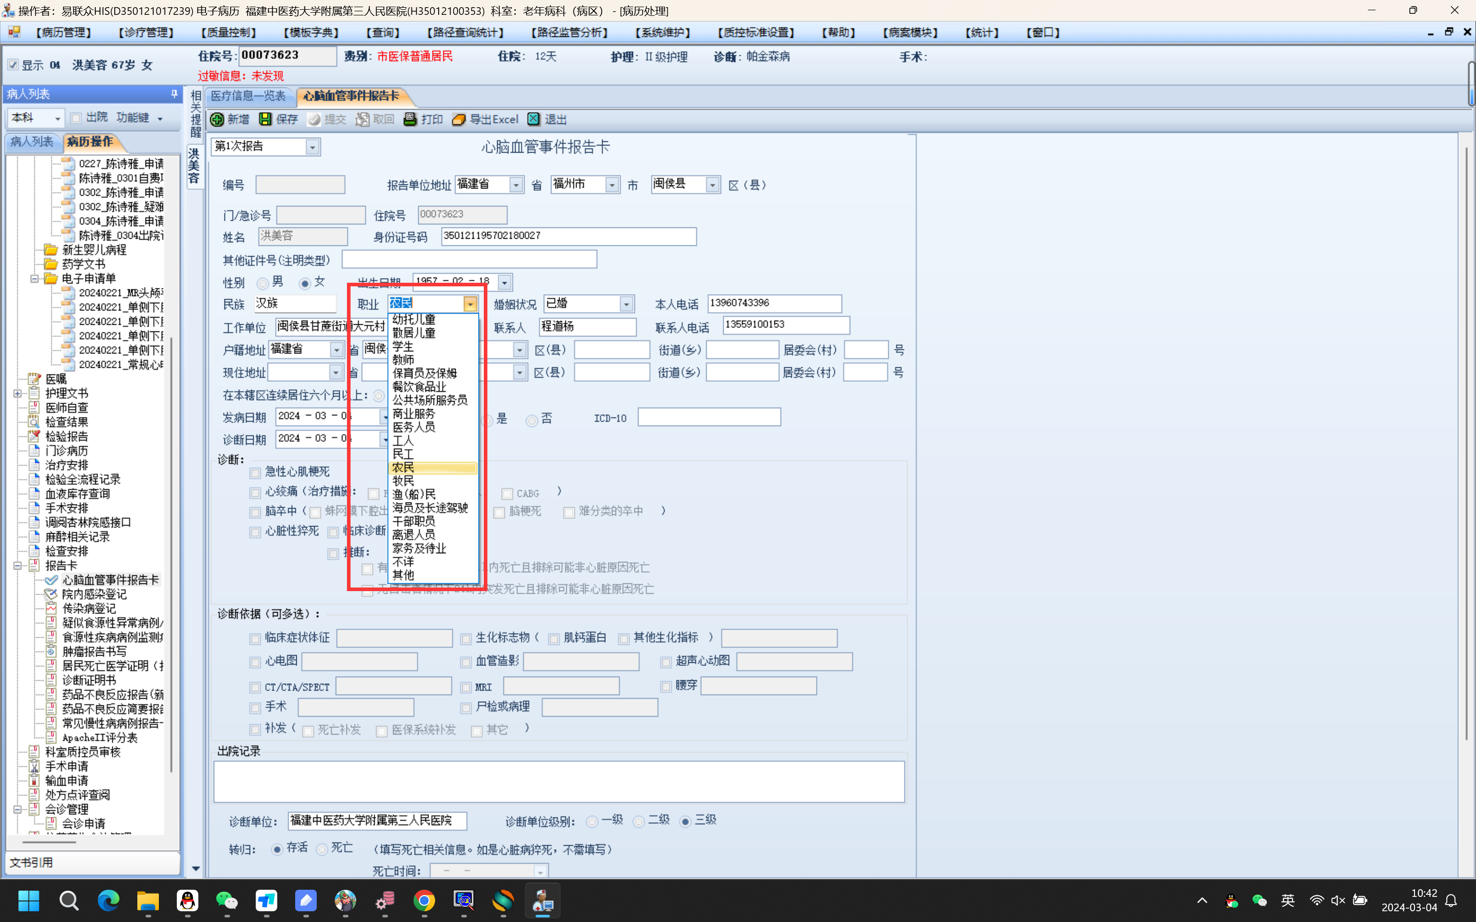The image size is (1476, 922).
Task: Click the 新增 (add new) toolbar icon
Action: (216, 119)
